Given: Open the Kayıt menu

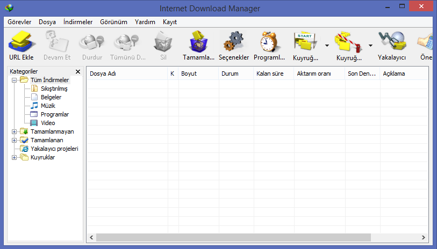Looking at the screenshot, I should [170, 22].
